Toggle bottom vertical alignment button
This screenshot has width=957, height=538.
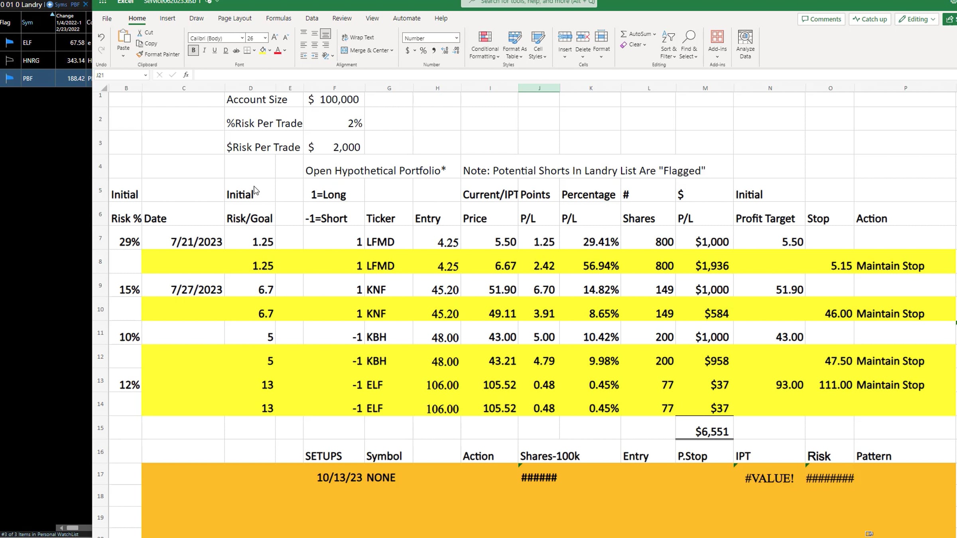coord(325,33)
